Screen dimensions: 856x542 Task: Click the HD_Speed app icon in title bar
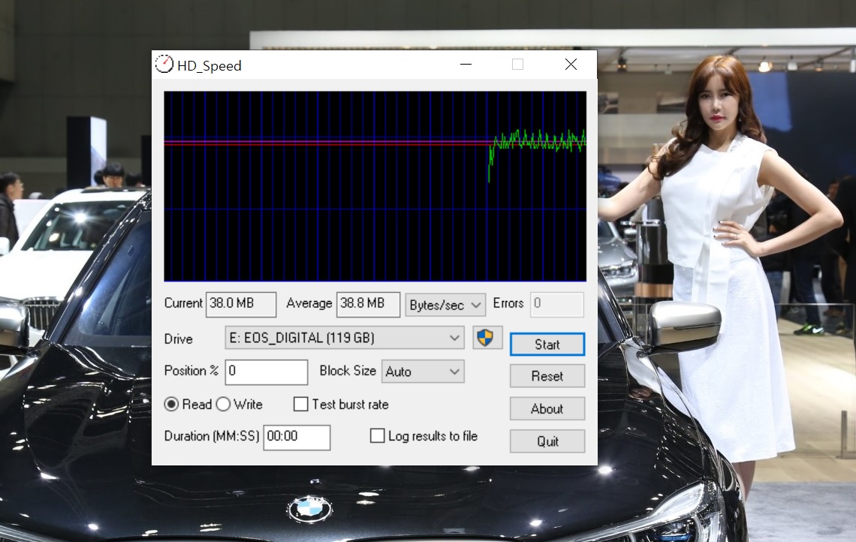pyautogui.click(x=164, y=65)
